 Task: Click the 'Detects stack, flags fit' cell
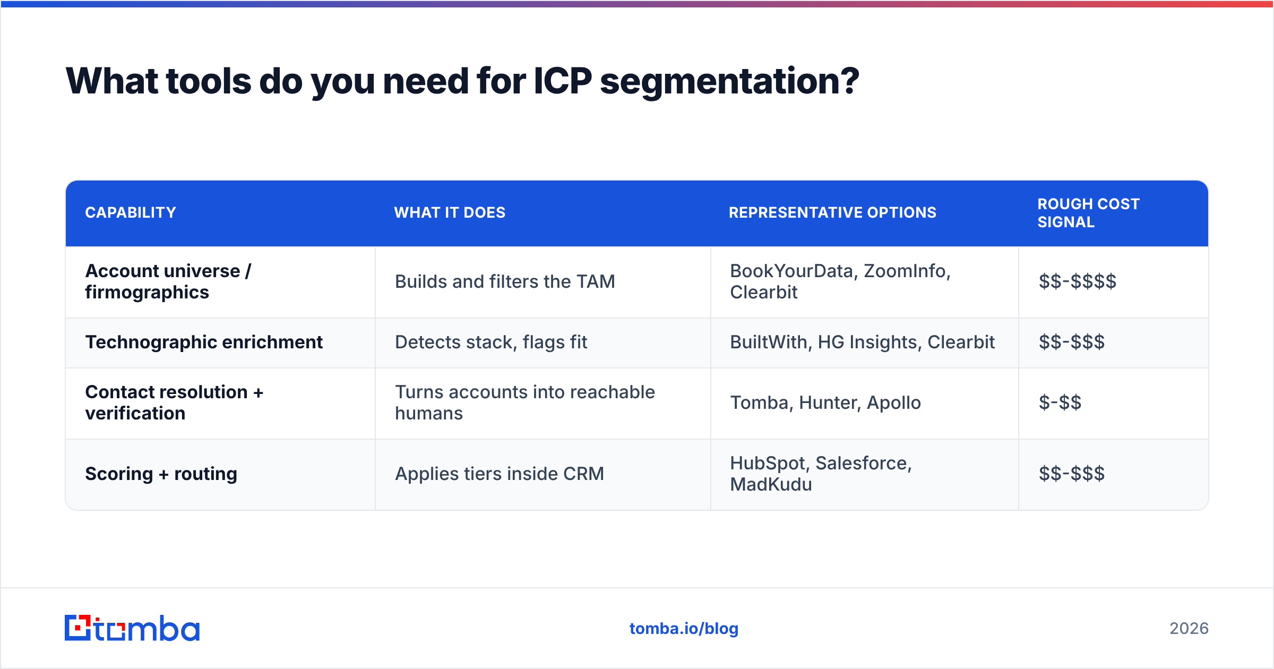543,343
